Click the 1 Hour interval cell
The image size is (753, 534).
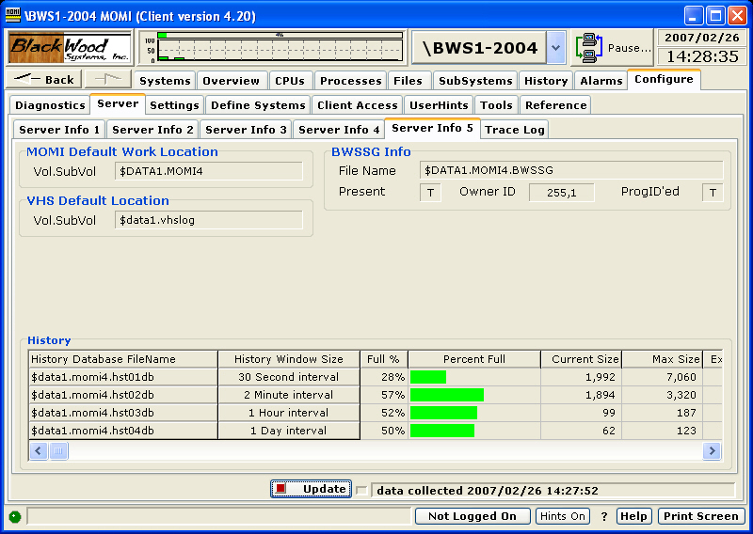pyautogui.click(x=289, y=413)
